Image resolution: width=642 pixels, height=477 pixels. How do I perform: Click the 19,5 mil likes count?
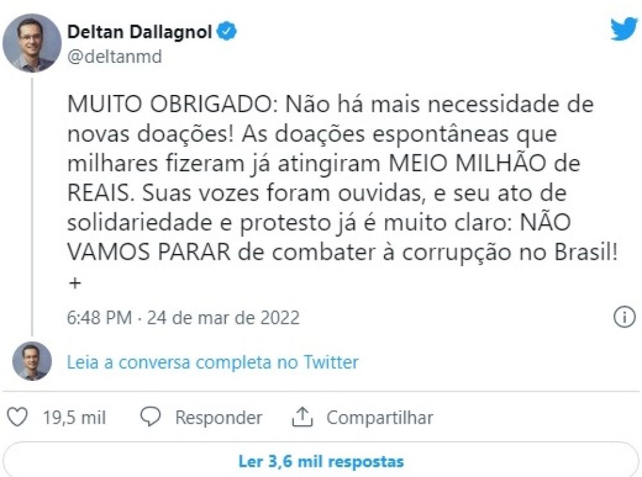74,418
